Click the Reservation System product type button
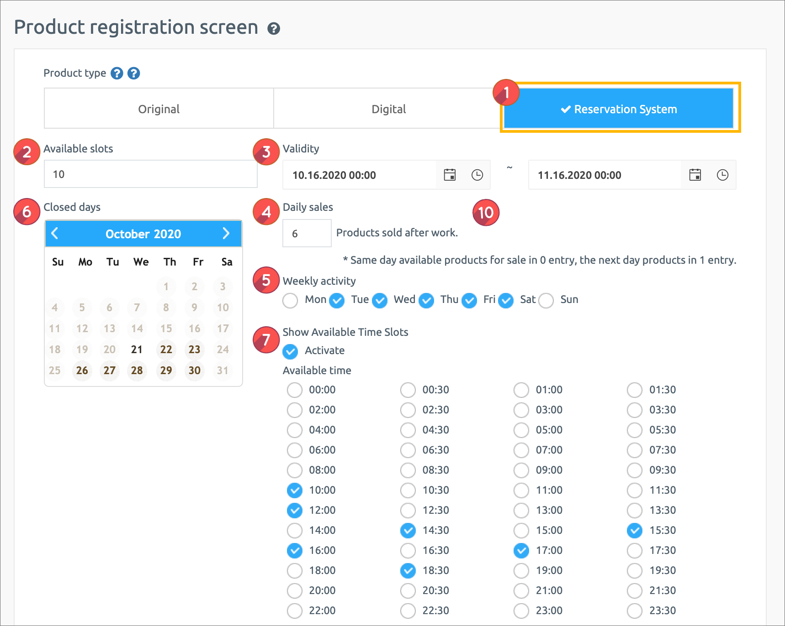This screenshot has height=626, width=785. [x=619, y=109]
